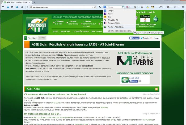Screen dimensions: 186x125
Task: Click the eyedropper color picker toolbar icon
Action: 160,7
